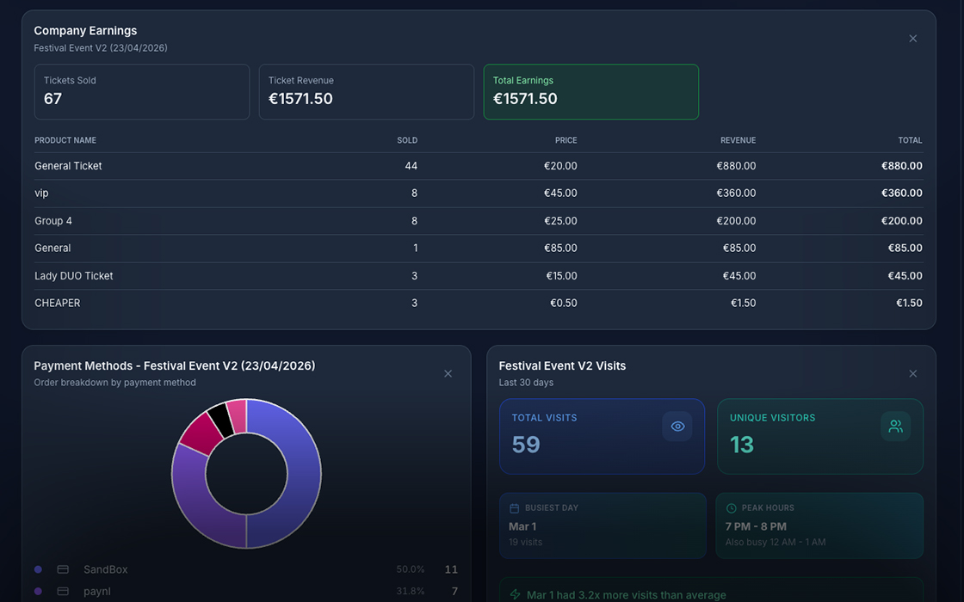Select the paynl legend bullet
Viewport: 964px width, 602px height.
click(37, 591)
